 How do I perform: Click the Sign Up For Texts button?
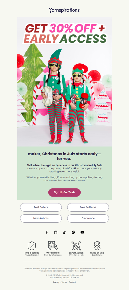64,192
